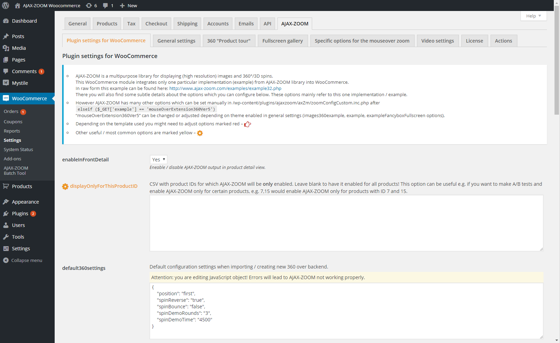The image size is (560, 343).
Task: Click the Pages sidebar icon
Action: (6, 60)
